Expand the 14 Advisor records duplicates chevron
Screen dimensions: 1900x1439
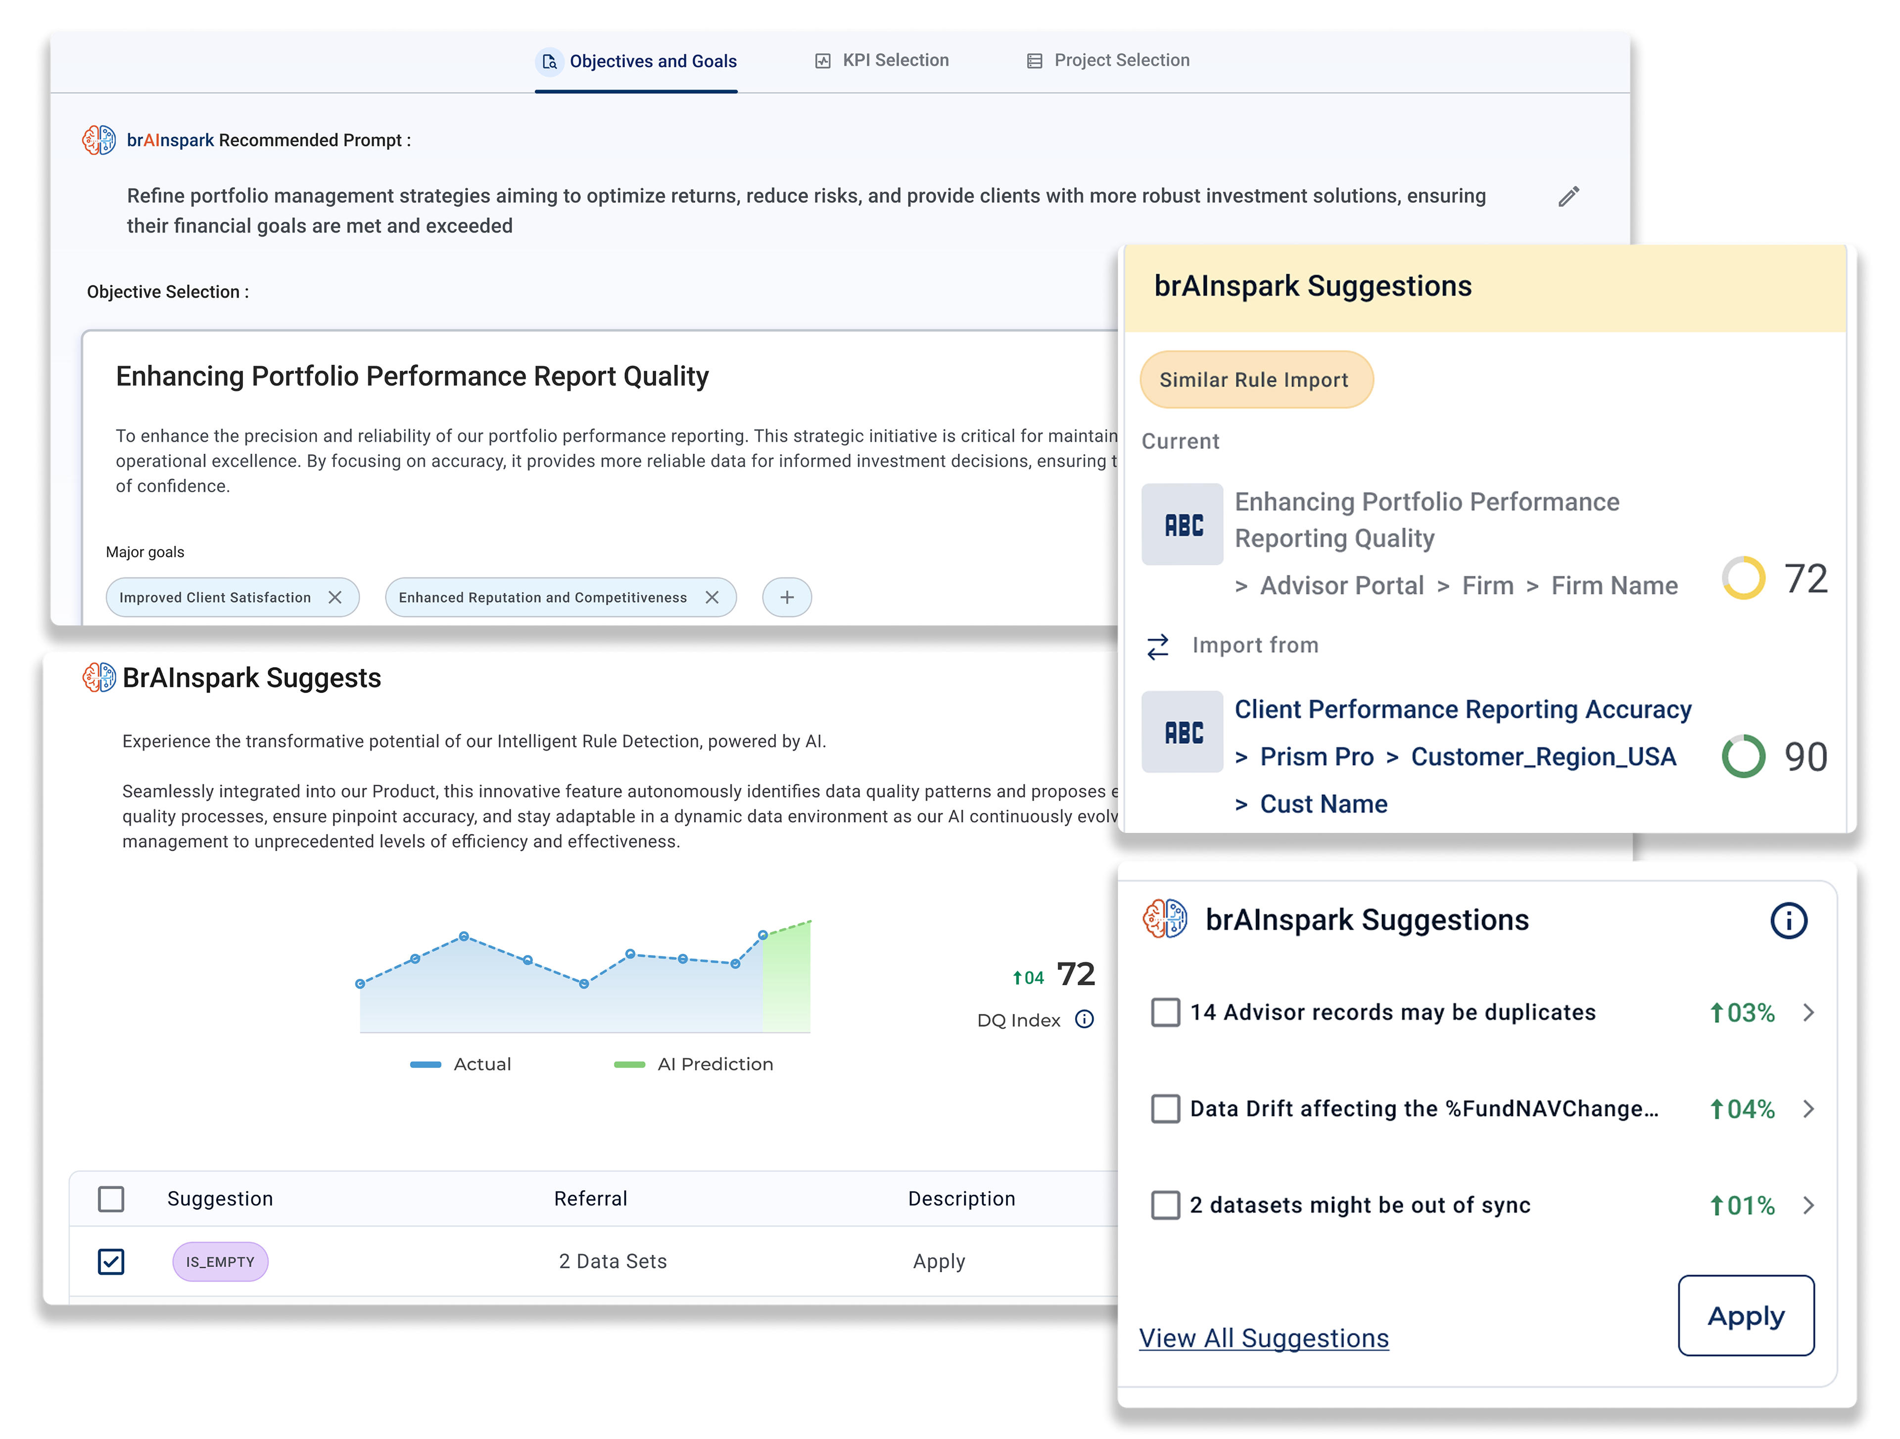click(1809, 1012)
